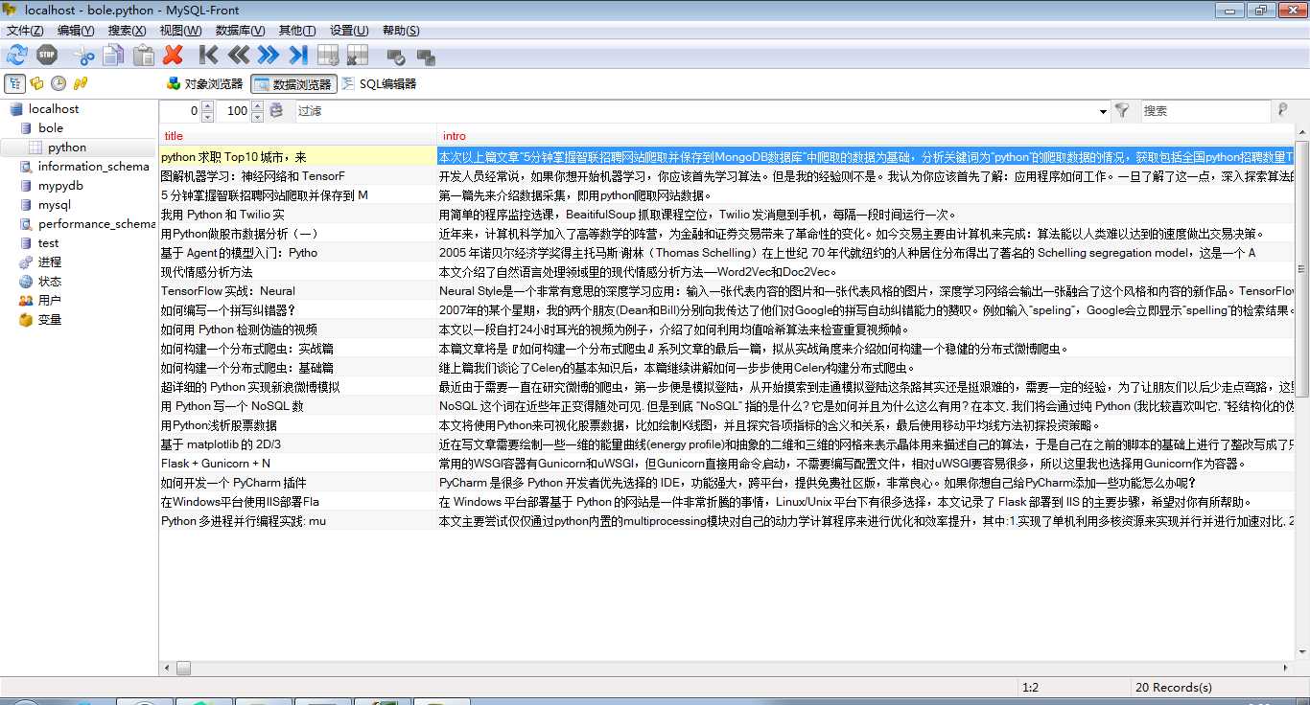Go to the first record arrow
The image size is (1310, 705).
point(209,55)
